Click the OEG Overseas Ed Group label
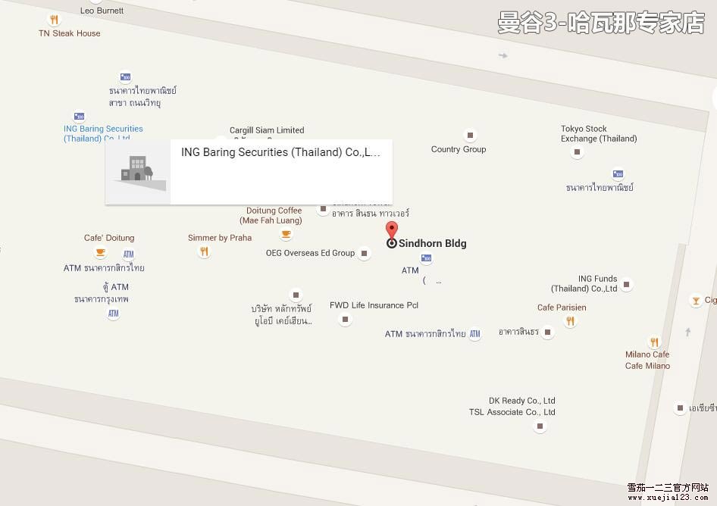The image size is (717, 506). click(310, 253)
